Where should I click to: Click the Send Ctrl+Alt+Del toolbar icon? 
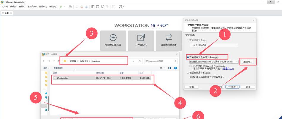pos(70,7)
